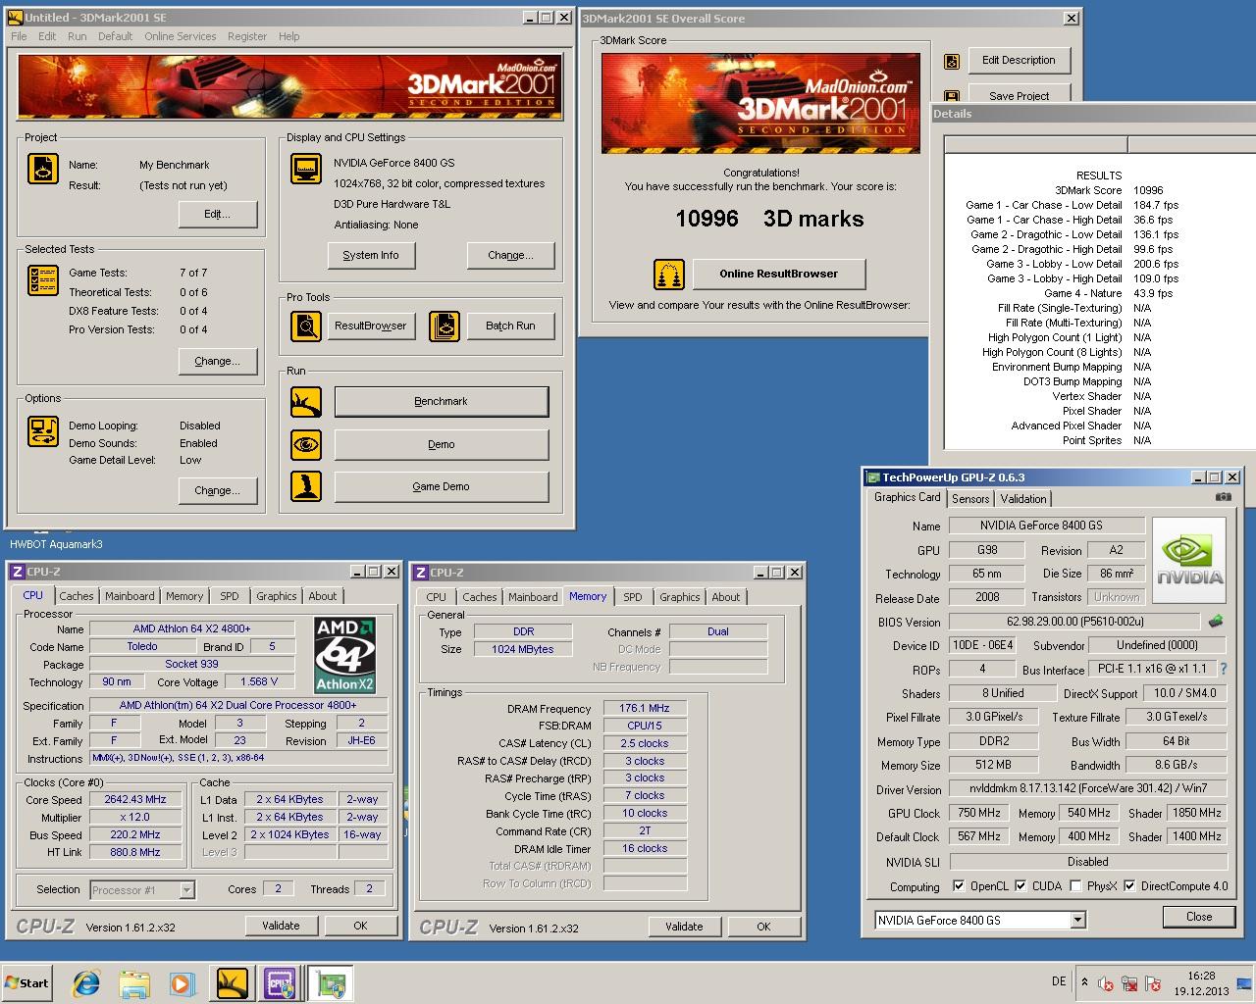Click the Project Edit... button

point(218,214)
